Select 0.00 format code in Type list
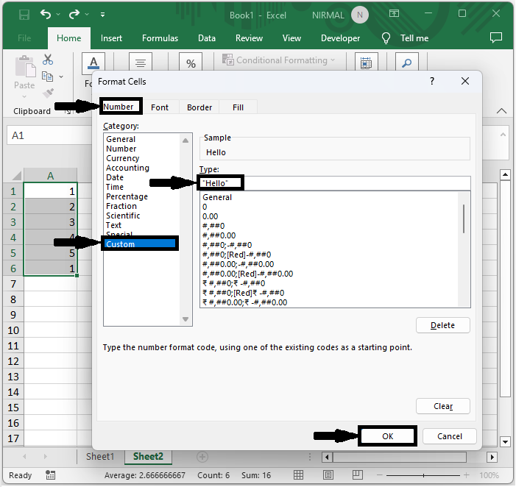 (x=210, y=216)
